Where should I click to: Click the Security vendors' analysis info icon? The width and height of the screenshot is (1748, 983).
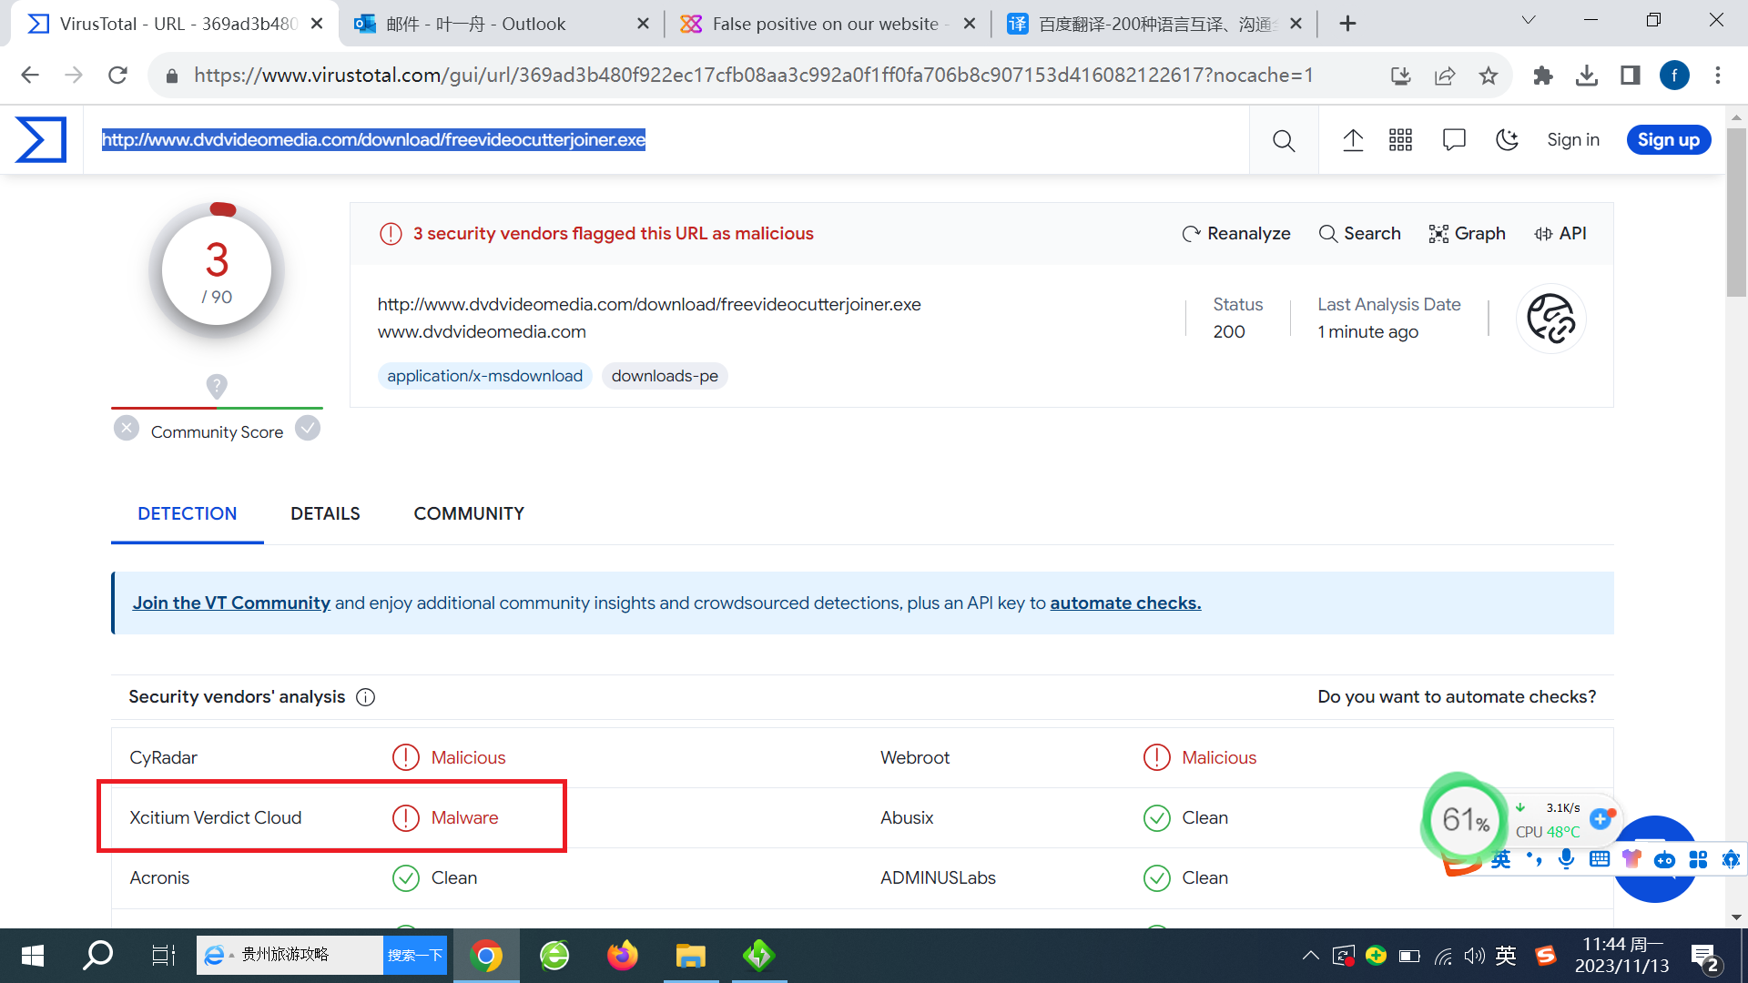click(365, 697)
